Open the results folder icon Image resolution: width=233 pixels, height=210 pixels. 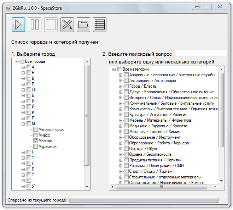click(x=83, y=24)
